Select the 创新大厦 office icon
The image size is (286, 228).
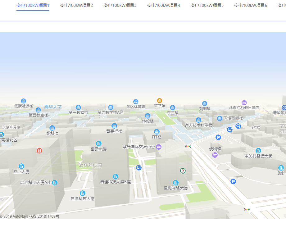pyautogui.click(x=99, y=144)
